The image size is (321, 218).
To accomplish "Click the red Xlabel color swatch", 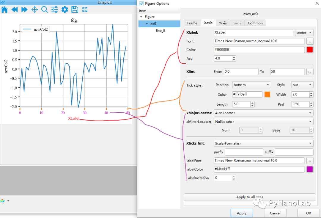I will point(310,50).
